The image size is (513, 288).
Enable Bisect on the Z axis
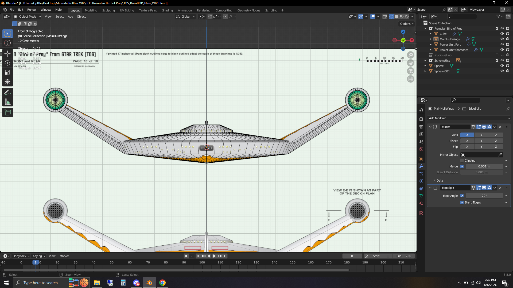(x=496, y=141)
